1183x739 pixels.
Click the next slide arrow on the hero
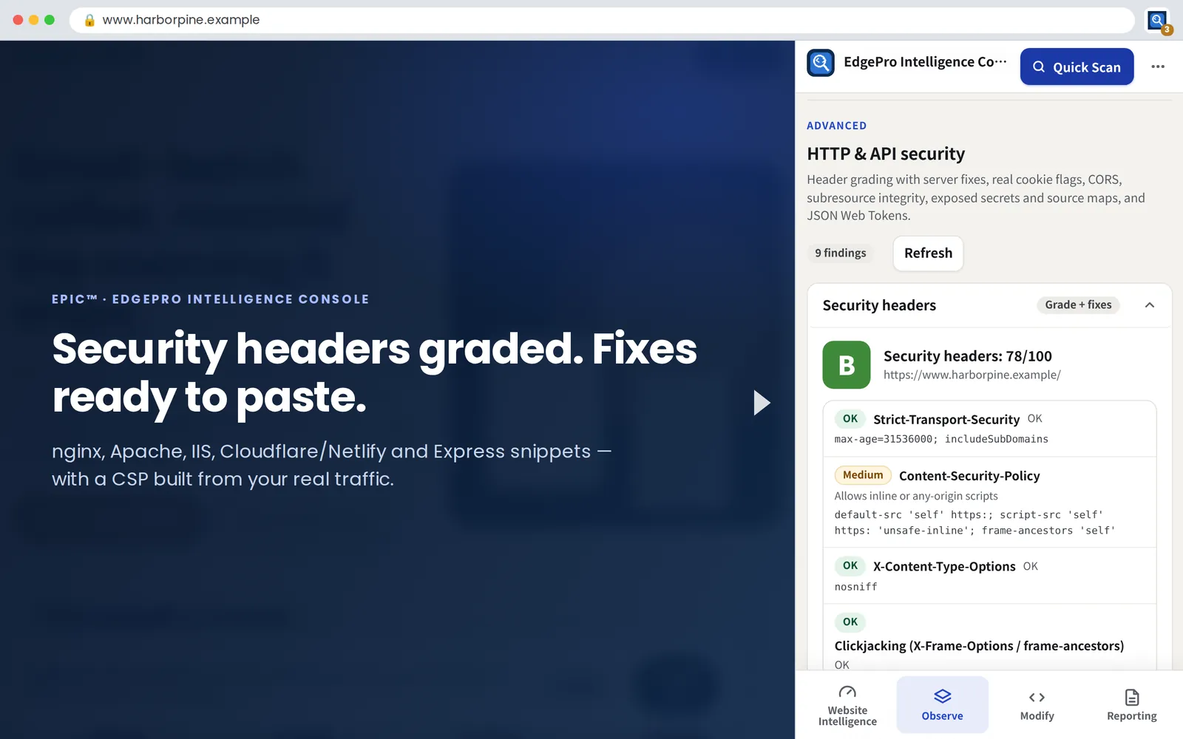pyautogui.click(x=762, y=403)
